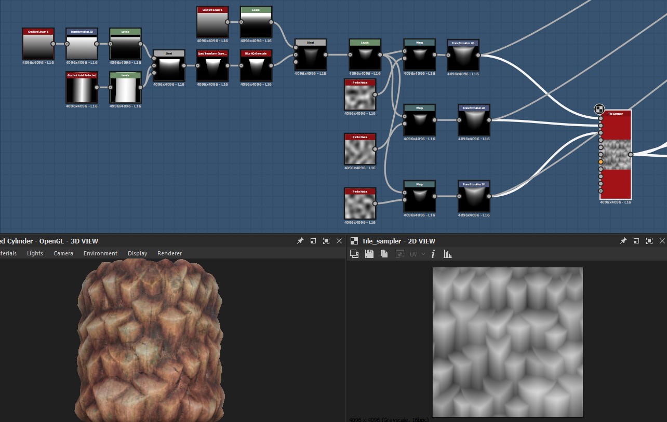Select the Gradient Linear 1 node wired directly to Levels
The image size is (667, 422).
pyautogui.click(x=212, y=22)
